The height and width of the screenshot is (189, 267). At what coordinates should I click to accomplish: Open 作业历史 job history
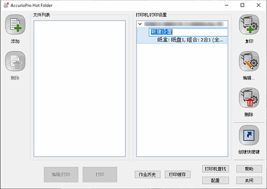148,175
